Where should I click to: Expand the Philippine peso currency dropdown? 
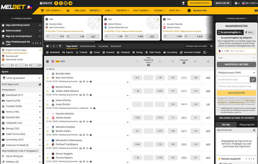[236, 73]
